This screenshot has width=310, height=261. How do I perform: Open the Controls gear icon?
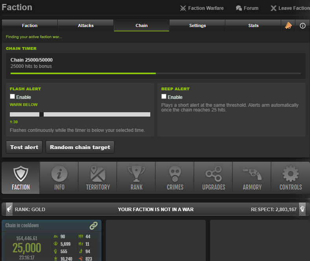[291, 173]
